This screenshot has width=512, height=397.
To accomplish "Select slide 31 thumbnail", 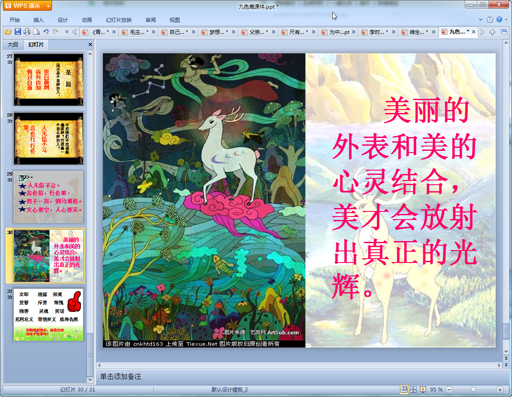I will [x=48, y=315].
